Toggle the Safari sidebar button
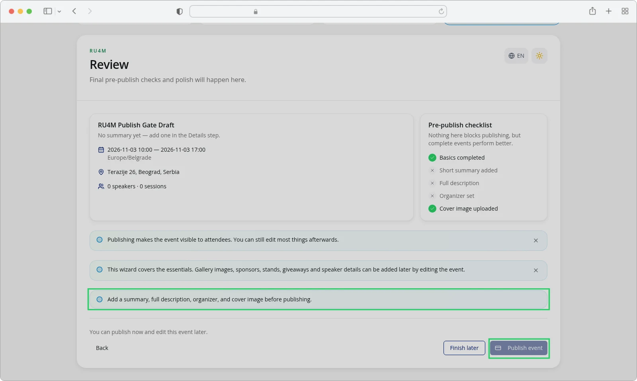 [x=48, y=11]
